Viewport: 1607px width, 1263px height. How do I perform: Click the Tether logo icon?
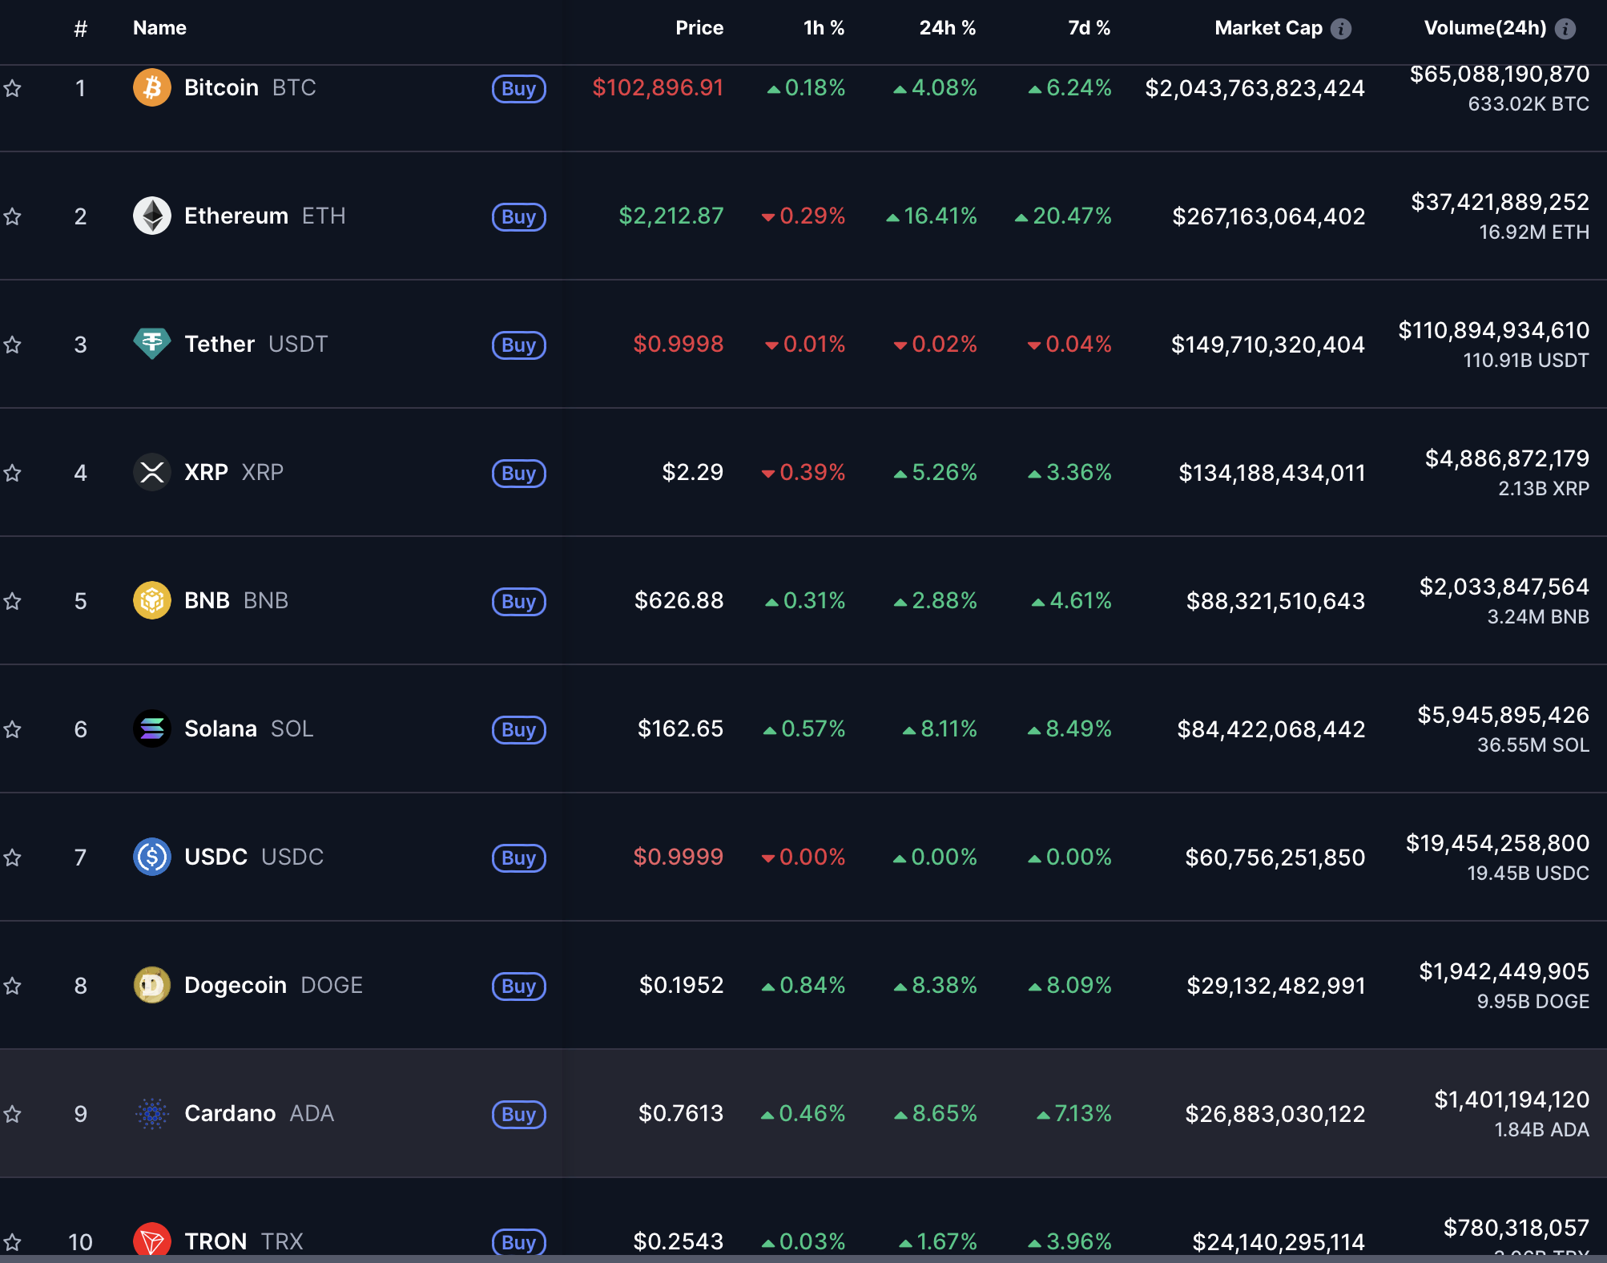click(151, 344)
